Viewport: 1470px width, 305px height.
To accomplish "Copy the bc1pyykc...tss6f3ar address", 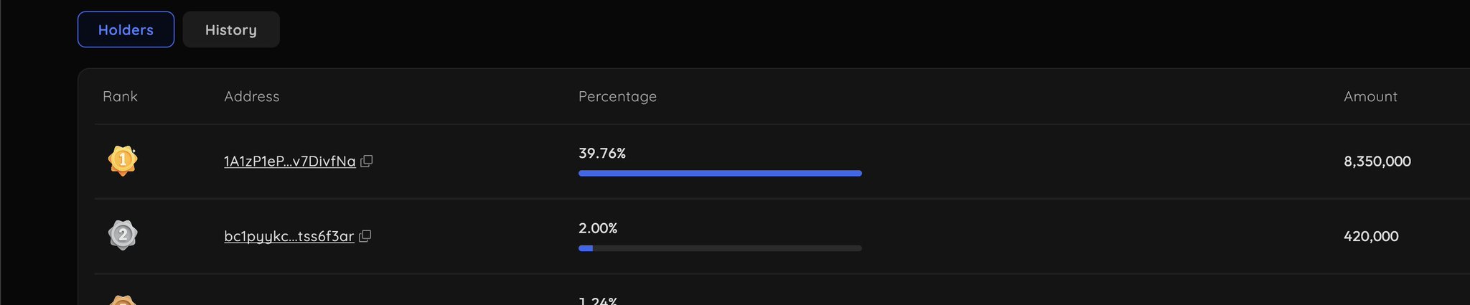I will (365, 236).
